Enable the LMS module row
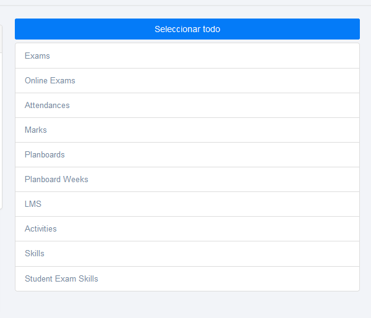This screenshot has height=318, width=371. 187,204
